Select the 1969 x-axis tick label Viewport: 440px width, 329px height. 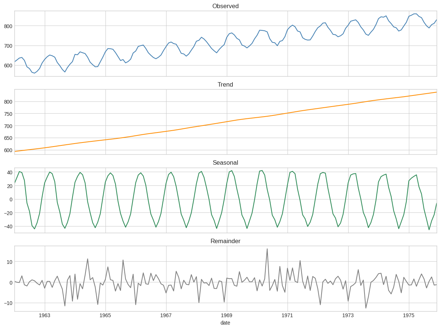point(227,315)
